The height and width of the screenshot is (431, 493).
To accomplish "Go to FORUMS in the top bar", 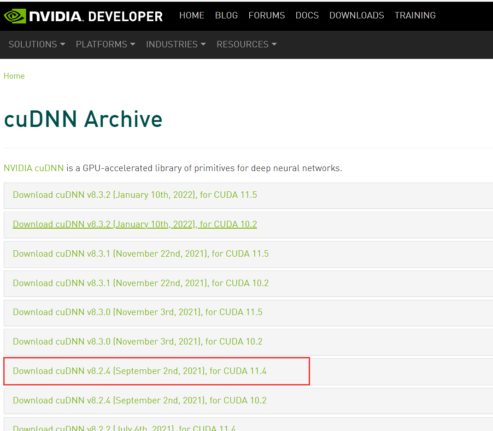I will click(267, 15).
